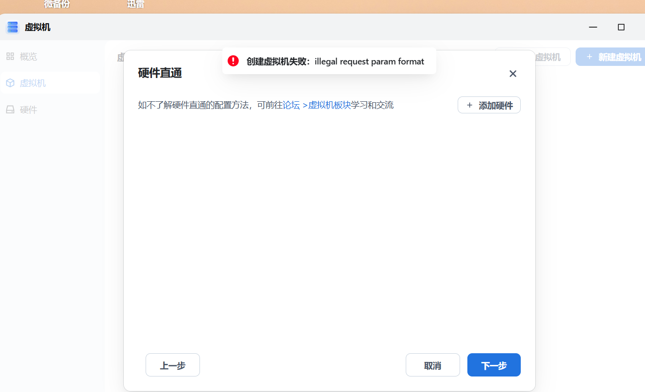Screen dimensions: 645x392
Task: Select the 概览 grid icon in sidebar
Action: 10,56
